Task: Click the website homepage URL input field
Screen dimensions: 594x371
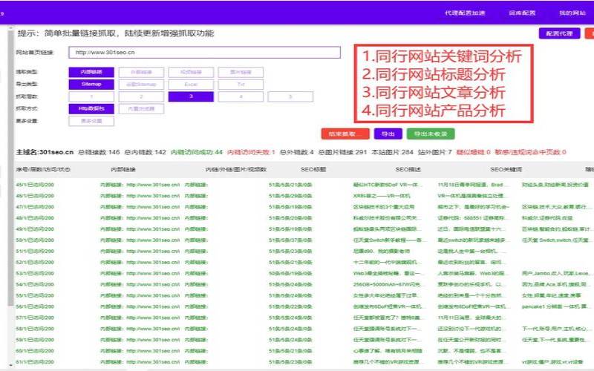Action: tap(205, 52)
